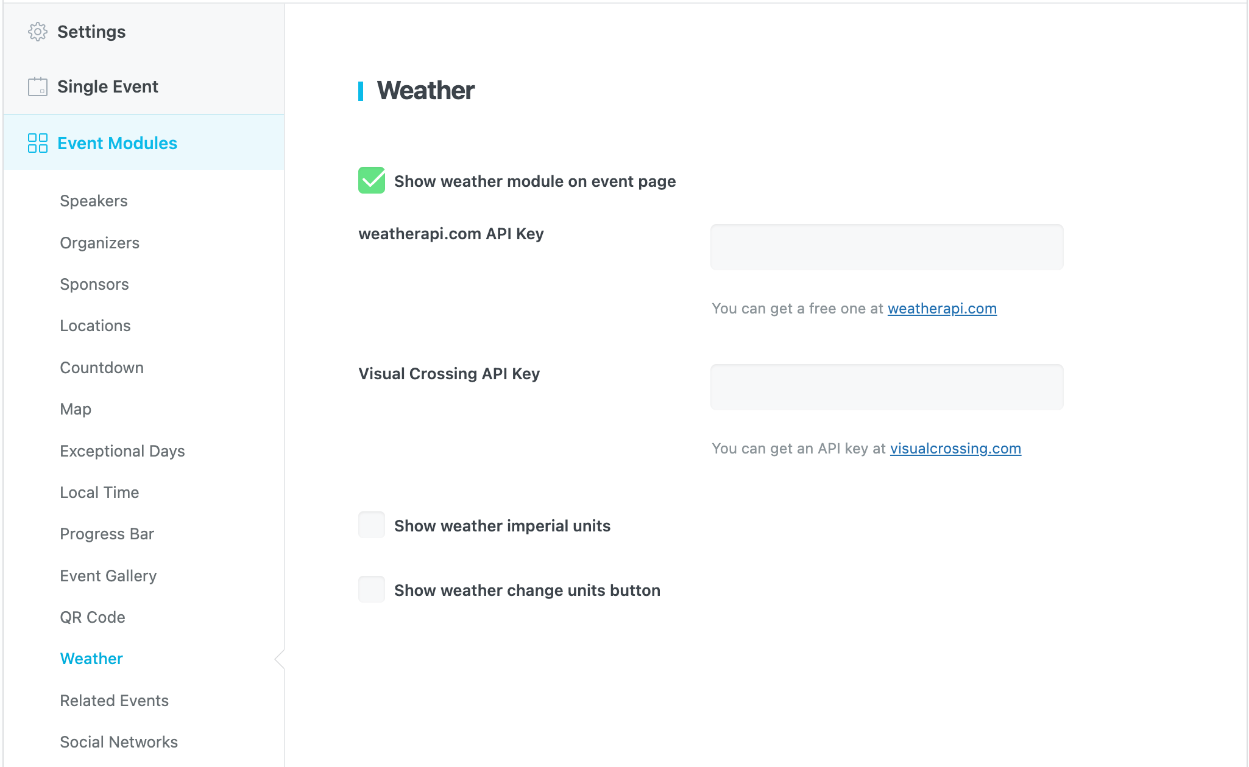Click the Settings gear icon
Image resolution: width=1249 pixels, height=767 pixels.
(x=37, y=32)
